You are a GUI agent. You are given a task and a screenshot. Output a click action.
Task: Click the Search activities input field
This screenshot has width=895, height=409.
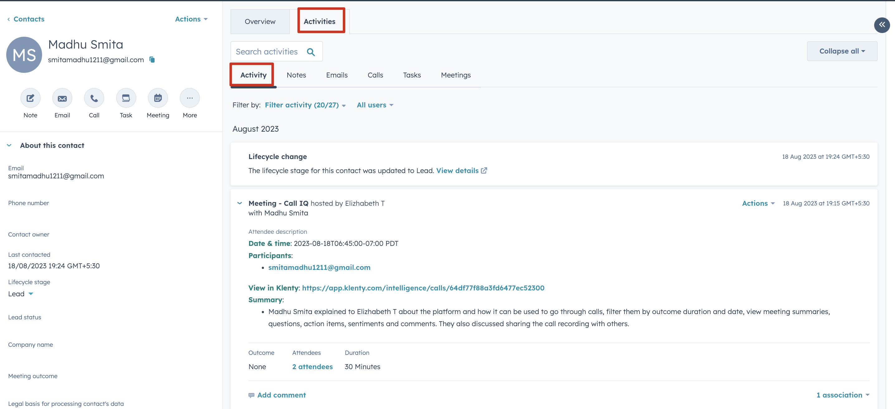pos(266,52)
